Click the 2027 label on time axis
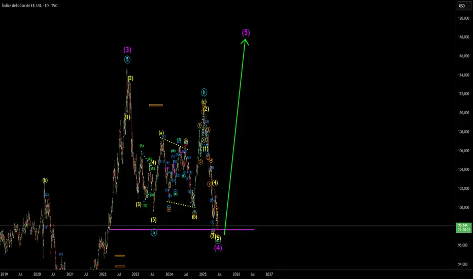Viewport: 473px width, 279px height. 269,274
